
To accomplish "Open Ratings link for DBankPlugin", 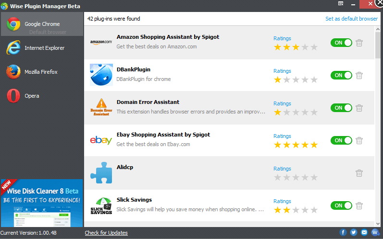I will click(282, 71).
